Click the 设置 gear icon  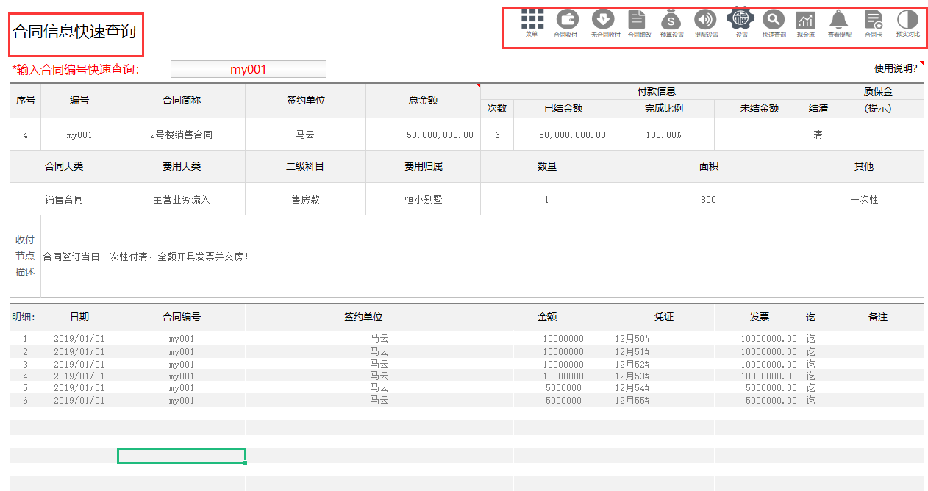point(740,21)
